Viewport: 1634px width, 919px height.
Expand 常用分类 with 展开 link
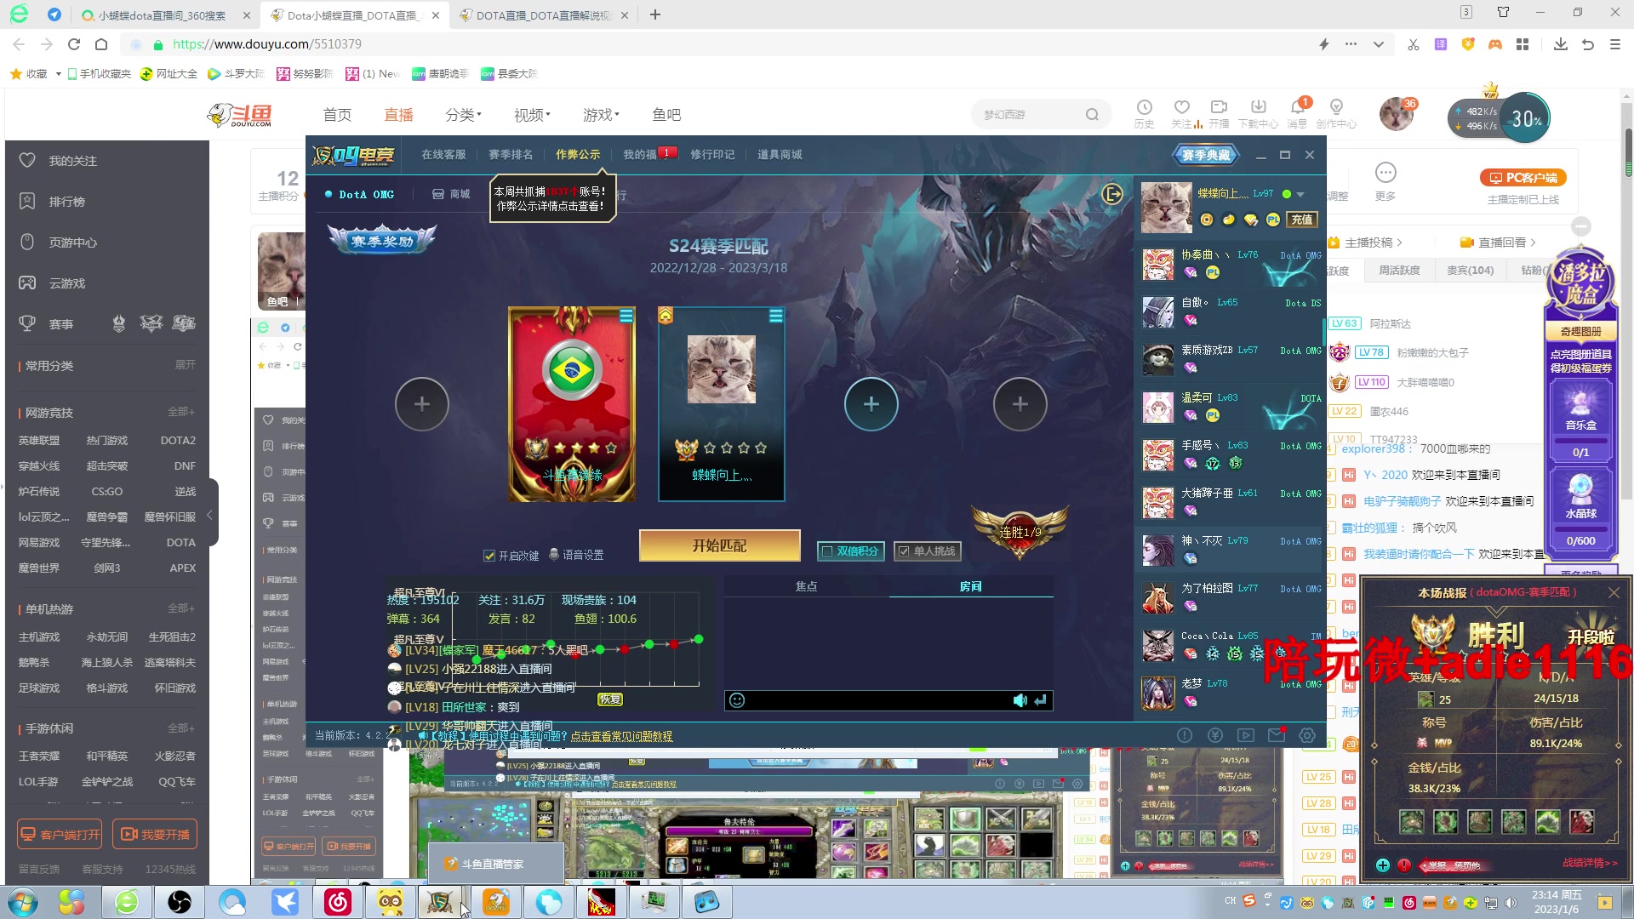(x=185, y=365)
